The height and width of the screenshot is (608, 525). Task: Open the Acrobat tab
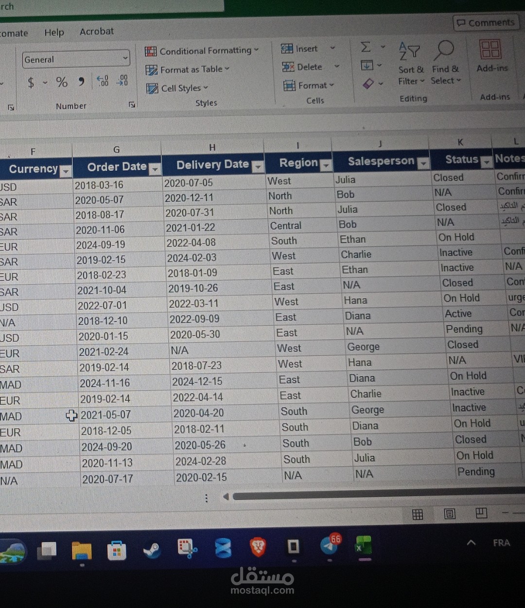(97, 32)
